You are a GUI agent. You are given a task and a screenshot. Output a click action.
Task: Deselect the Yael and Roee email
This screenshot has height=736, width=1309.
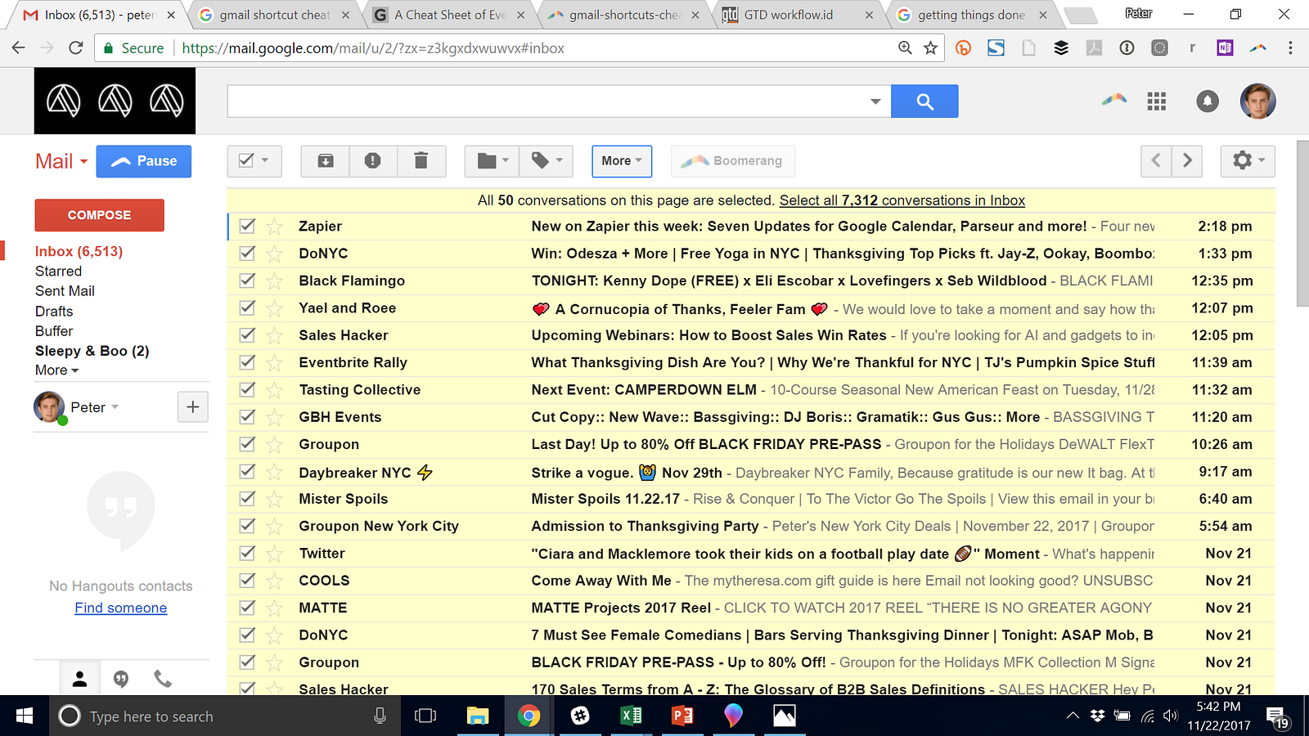coord(247,307)
